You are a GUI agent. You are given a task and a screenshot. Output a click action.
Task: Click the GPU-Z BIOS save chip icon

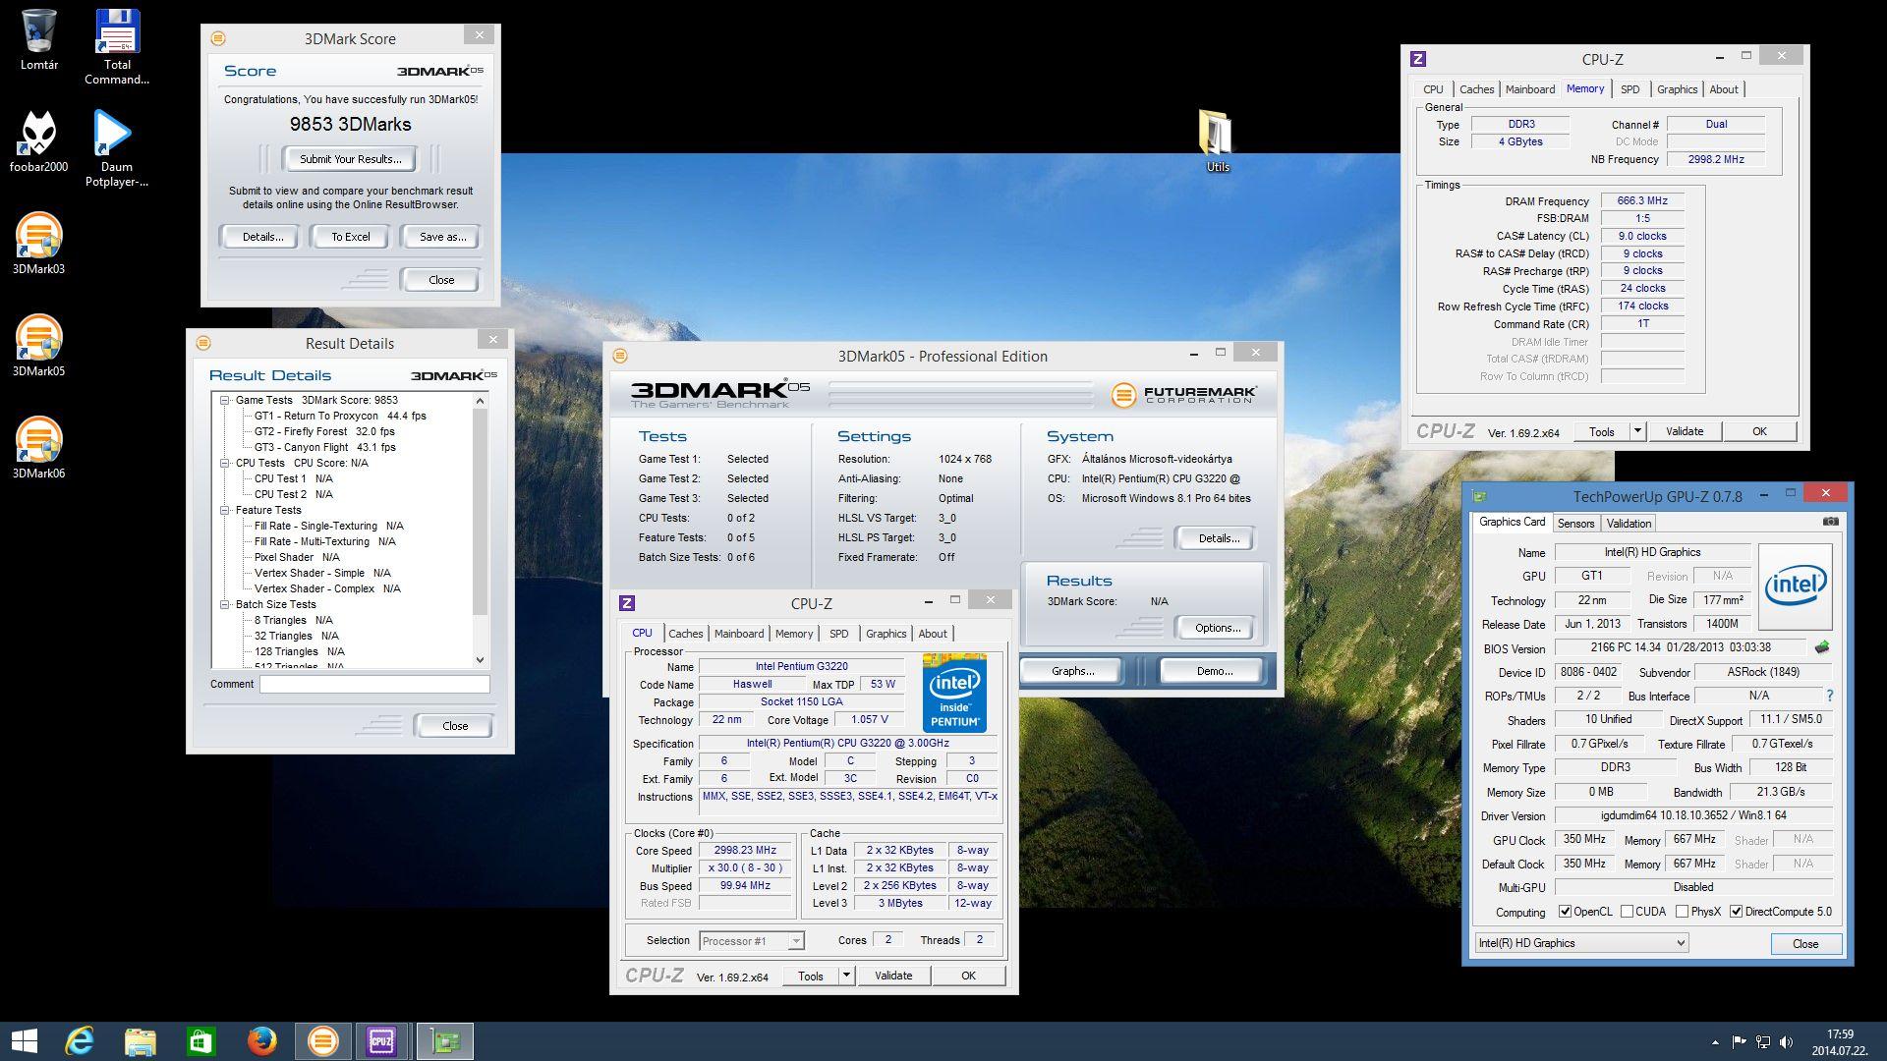click(1821, 647)
